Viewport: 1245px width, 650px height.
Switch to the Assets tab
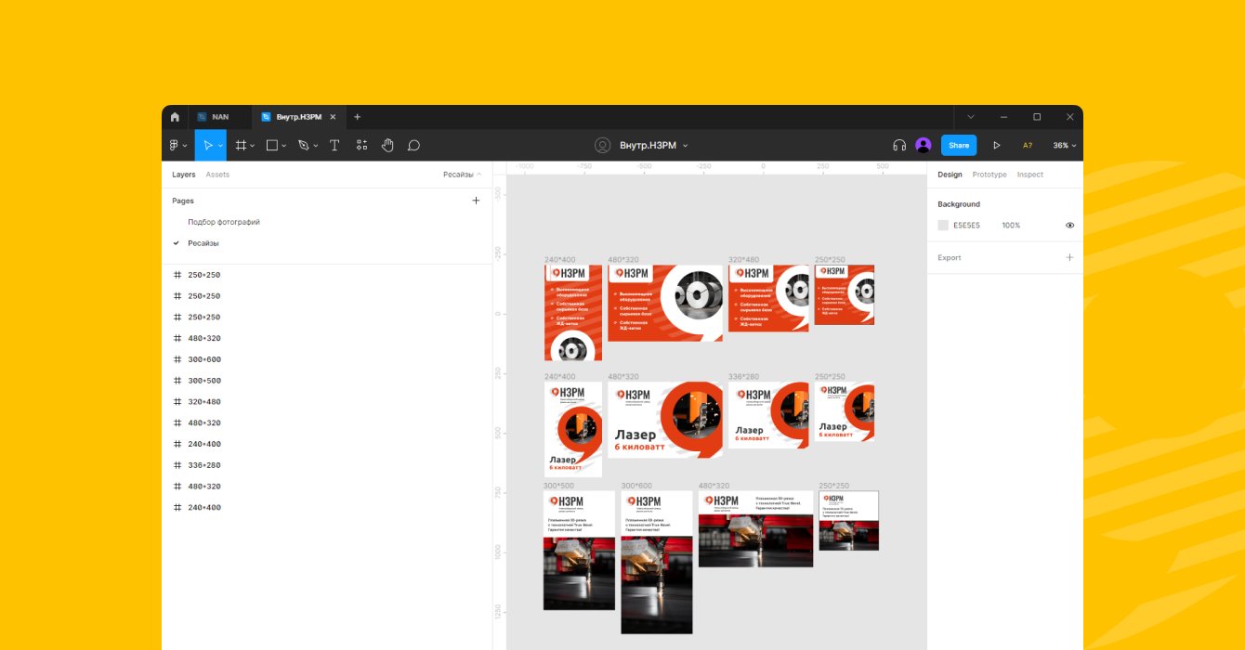coord(217,175)
